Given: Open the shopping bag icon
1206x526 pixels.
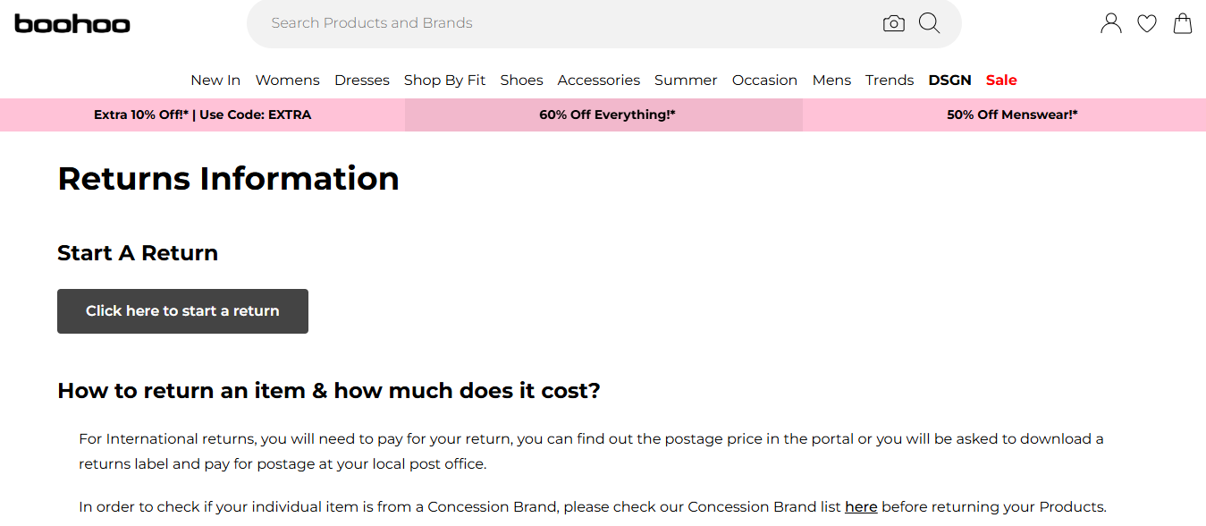Looking at the screenshot, I should click(1183, 23).
